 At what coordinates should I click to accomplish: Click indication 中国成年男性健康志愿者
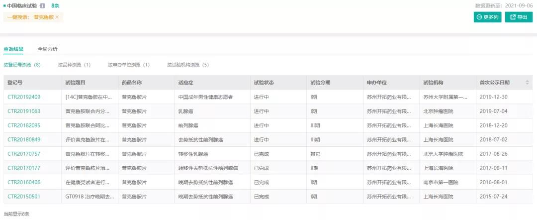coord(205,97)
